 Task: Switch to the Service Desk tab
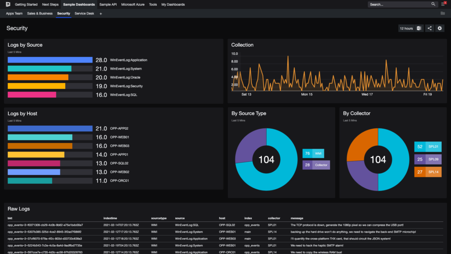pyautogui.click(x=84, y=13)
